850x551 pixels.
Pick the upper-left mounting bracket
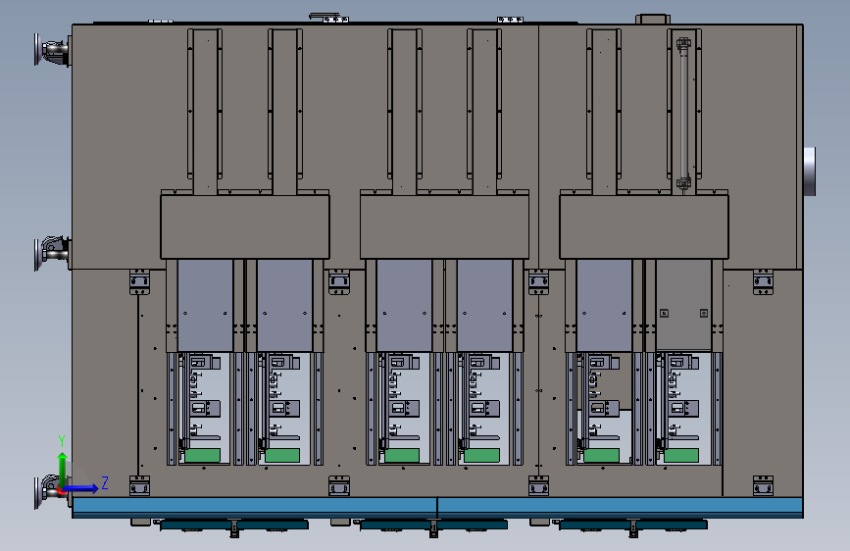pyautogui.click(x=139, y=282)
